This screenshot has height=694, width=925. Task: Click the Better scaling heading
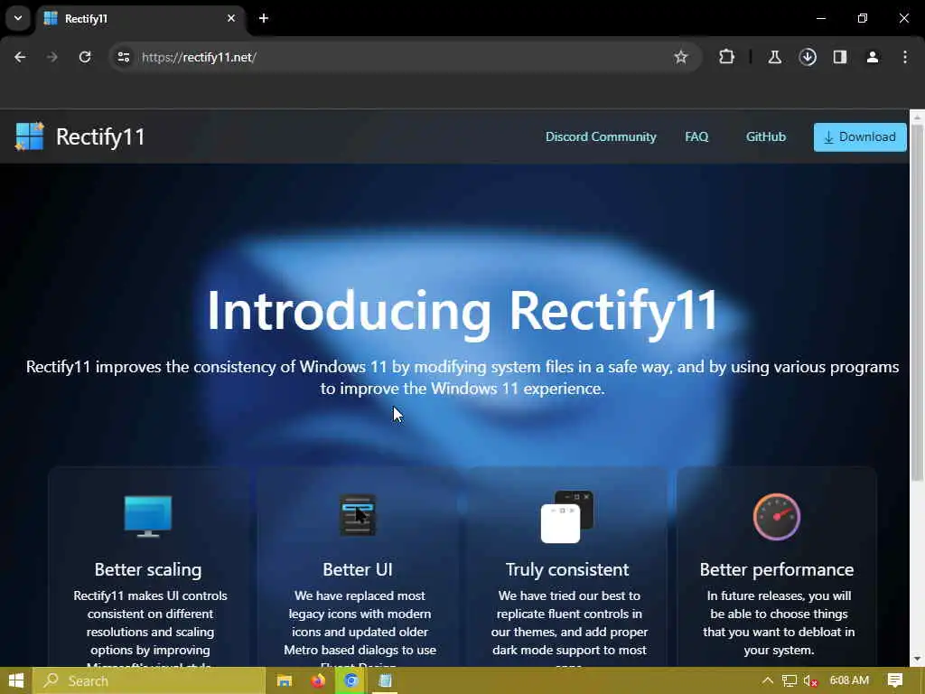148,569
